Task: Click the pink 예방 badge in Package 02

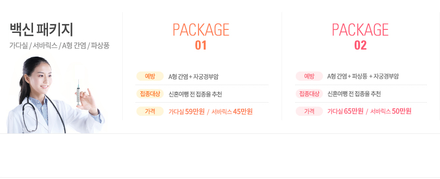Action: [309, 76]
